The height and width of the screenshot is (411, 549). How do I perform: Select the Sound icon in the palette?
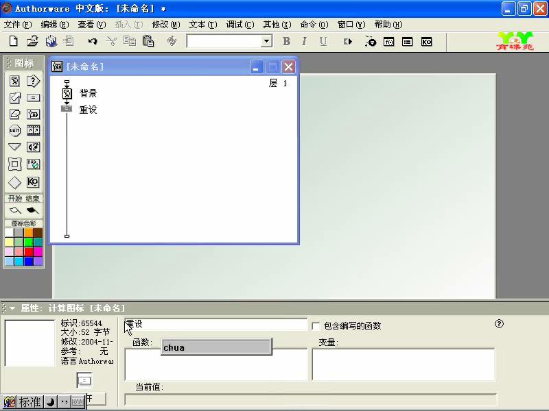click(x=33, y=147)
